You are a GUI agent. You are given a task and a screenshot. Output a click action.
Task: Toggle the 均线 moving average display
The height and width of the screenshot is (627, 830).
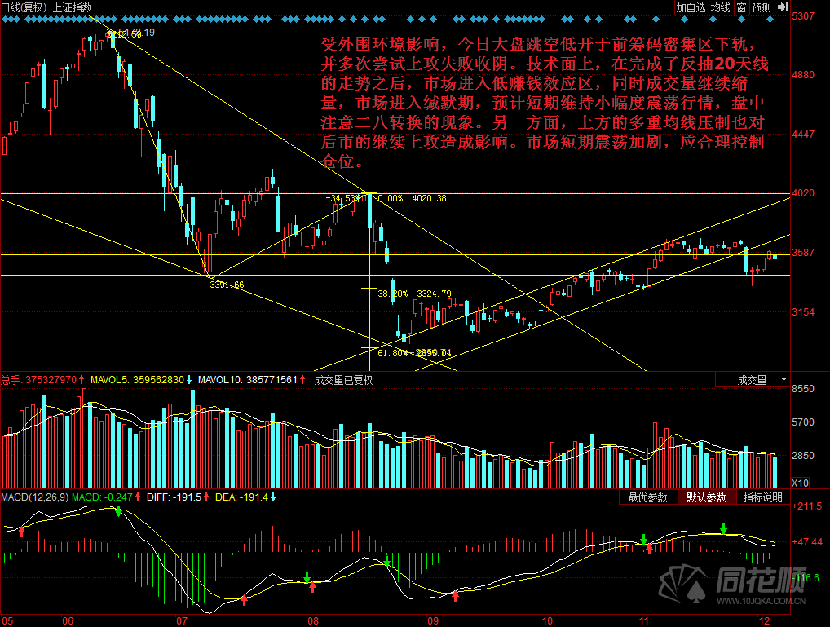(x=721, y=7)
